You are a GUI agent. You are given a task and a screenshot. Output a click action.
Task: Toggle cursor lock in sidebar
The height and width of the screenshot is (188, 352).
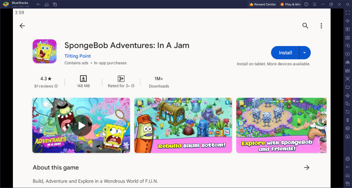point(348,29)
